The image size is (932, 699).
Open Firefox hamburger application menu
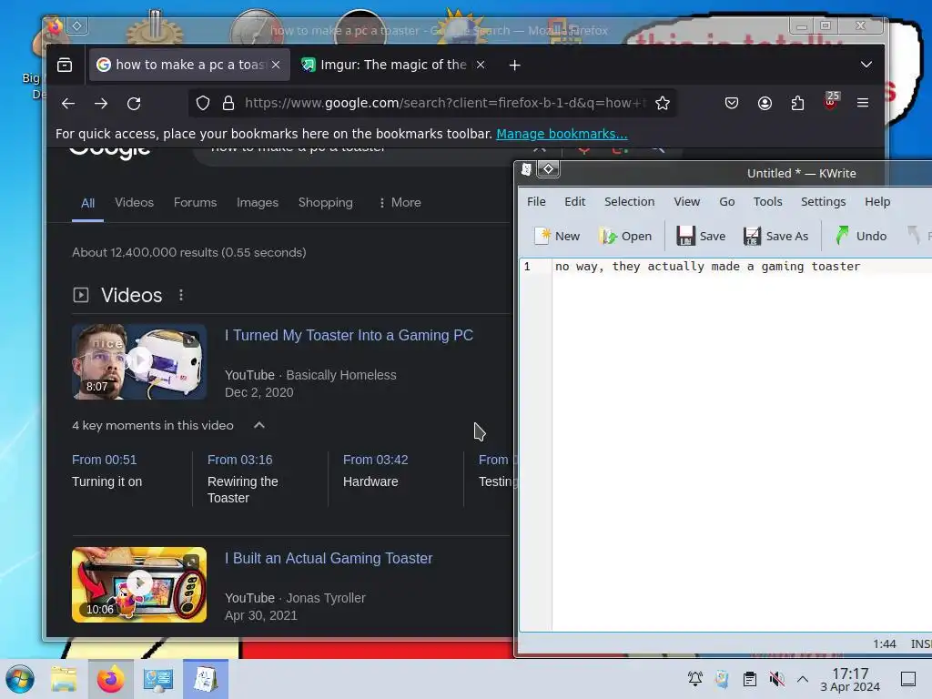pos(863,104)
